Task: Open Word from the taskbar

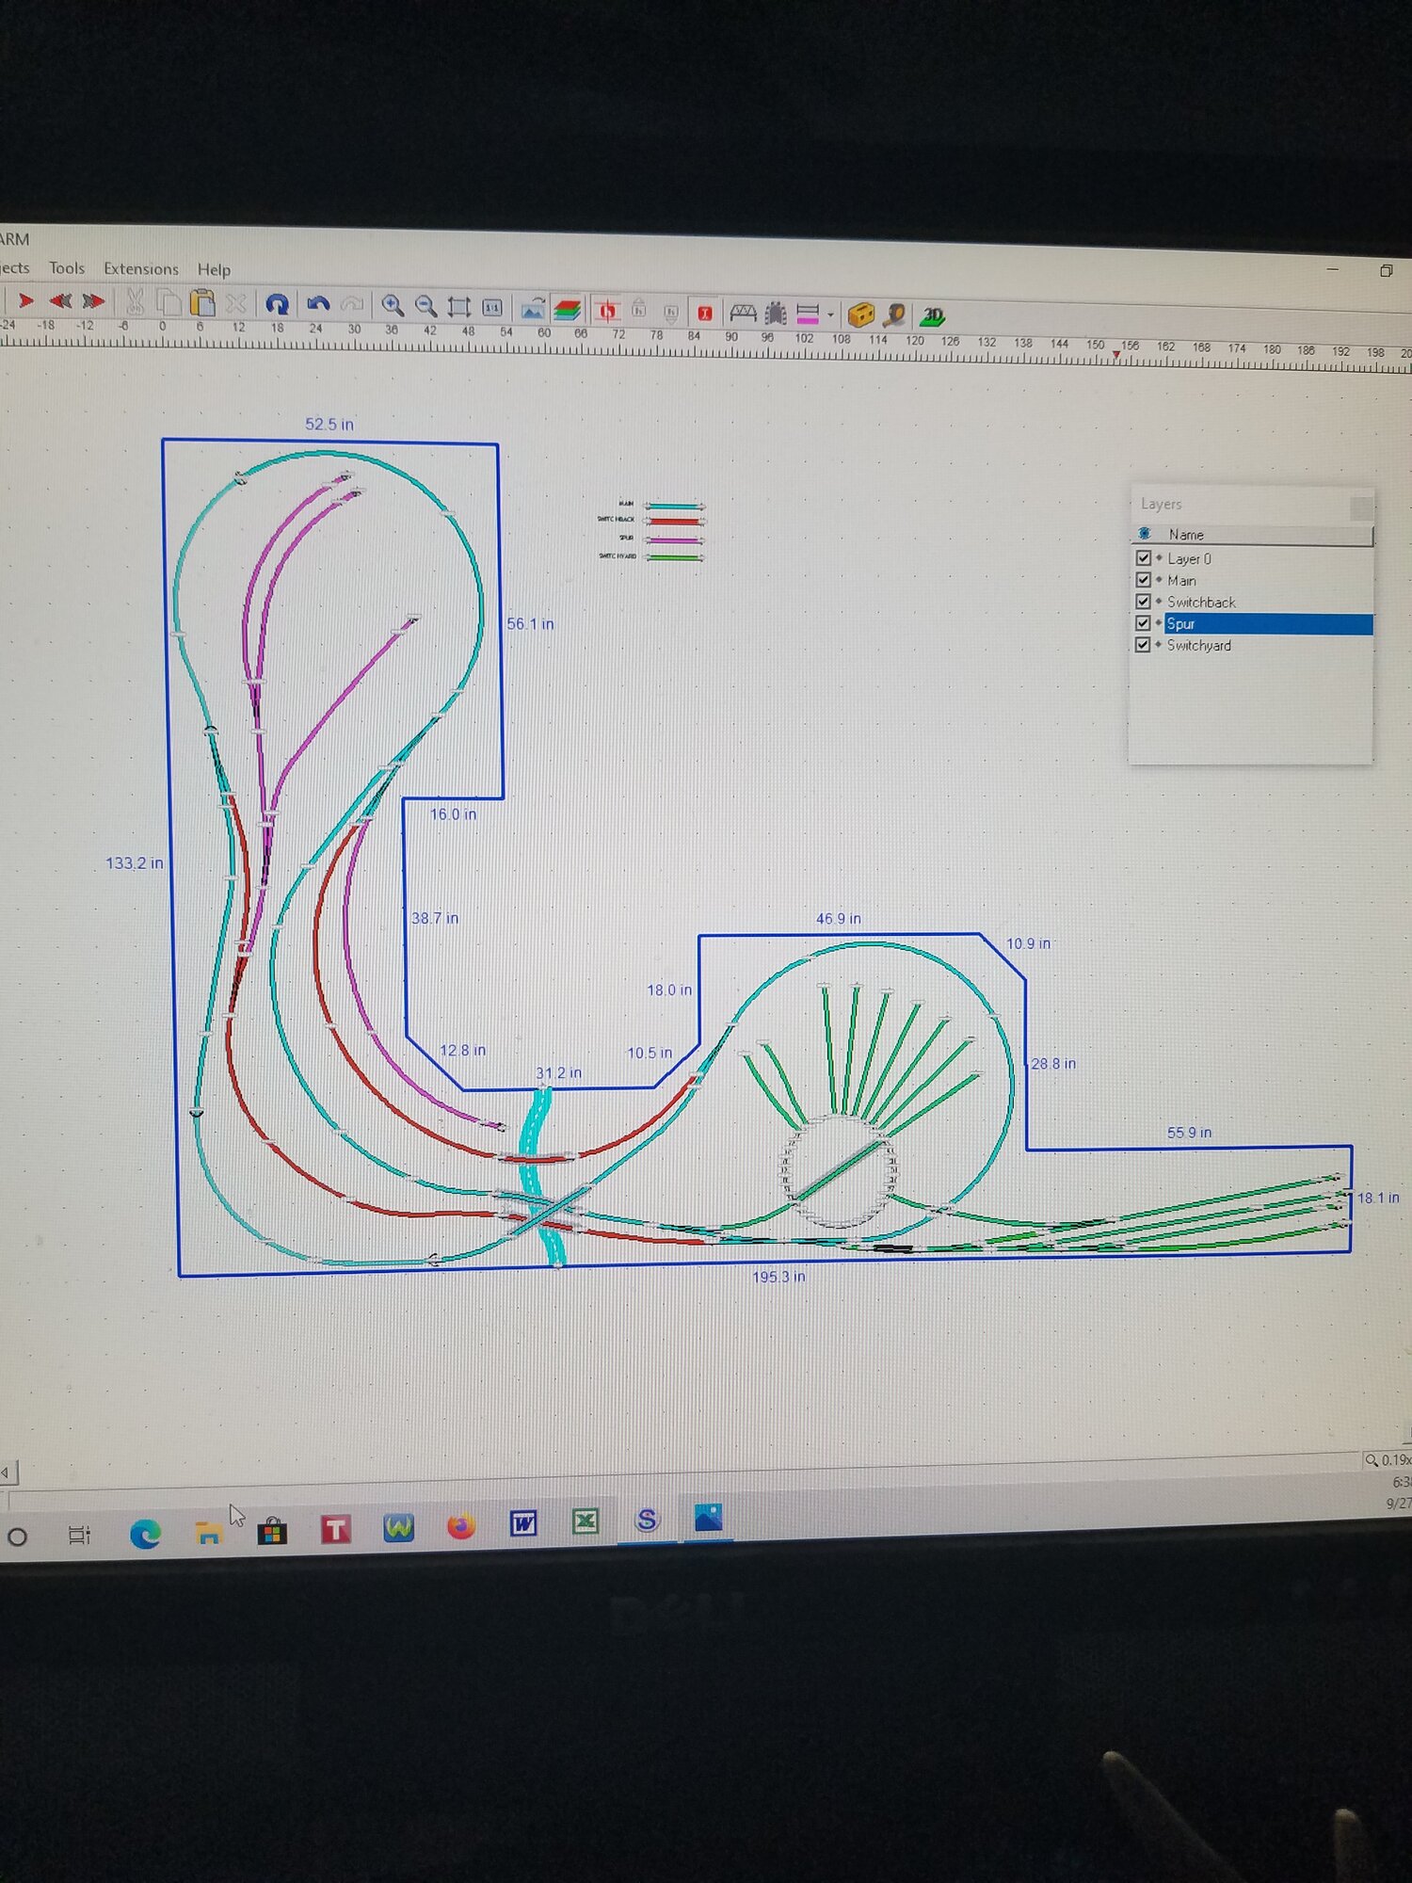Action: coord(523,1522)
